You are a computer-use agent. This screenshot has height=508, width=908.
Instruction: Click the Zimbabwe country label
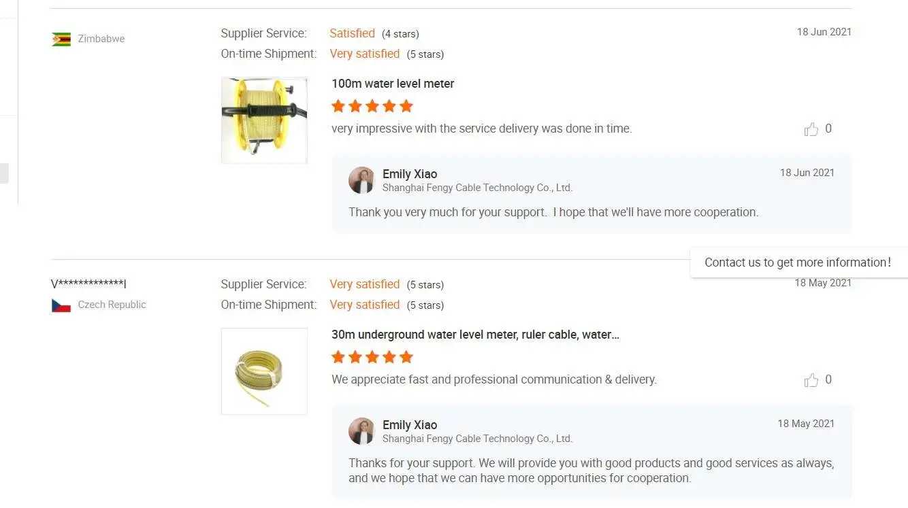tap(101, 39)
